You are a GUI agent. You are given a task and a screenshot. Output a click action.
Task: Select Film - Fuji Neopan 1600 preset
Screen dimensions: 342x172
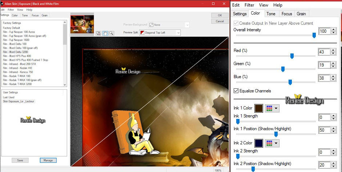[x=16, y=40]
